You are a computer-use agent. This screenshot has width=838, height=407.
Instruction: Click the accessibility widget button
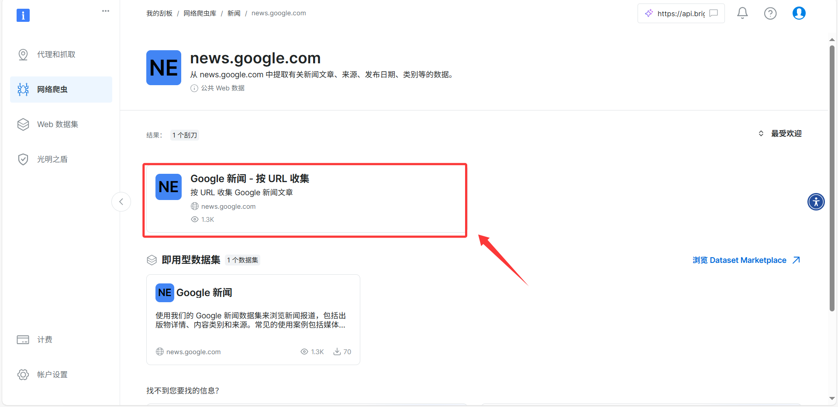coord(816,202)
